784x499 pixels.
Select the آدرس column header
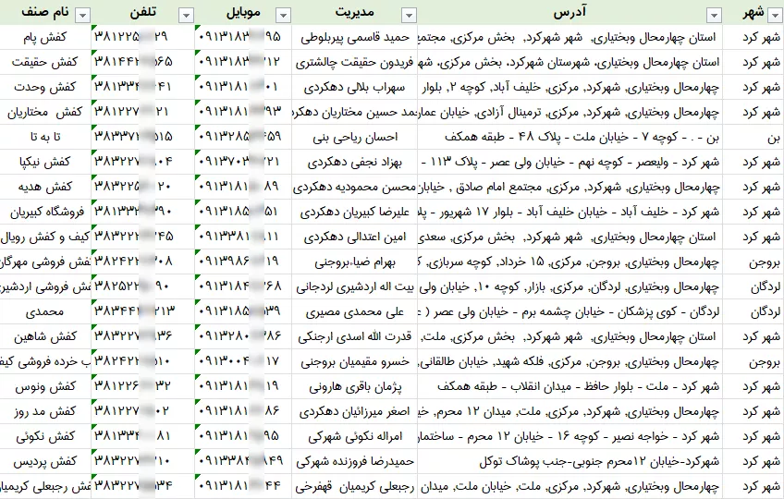coord(570,12)
